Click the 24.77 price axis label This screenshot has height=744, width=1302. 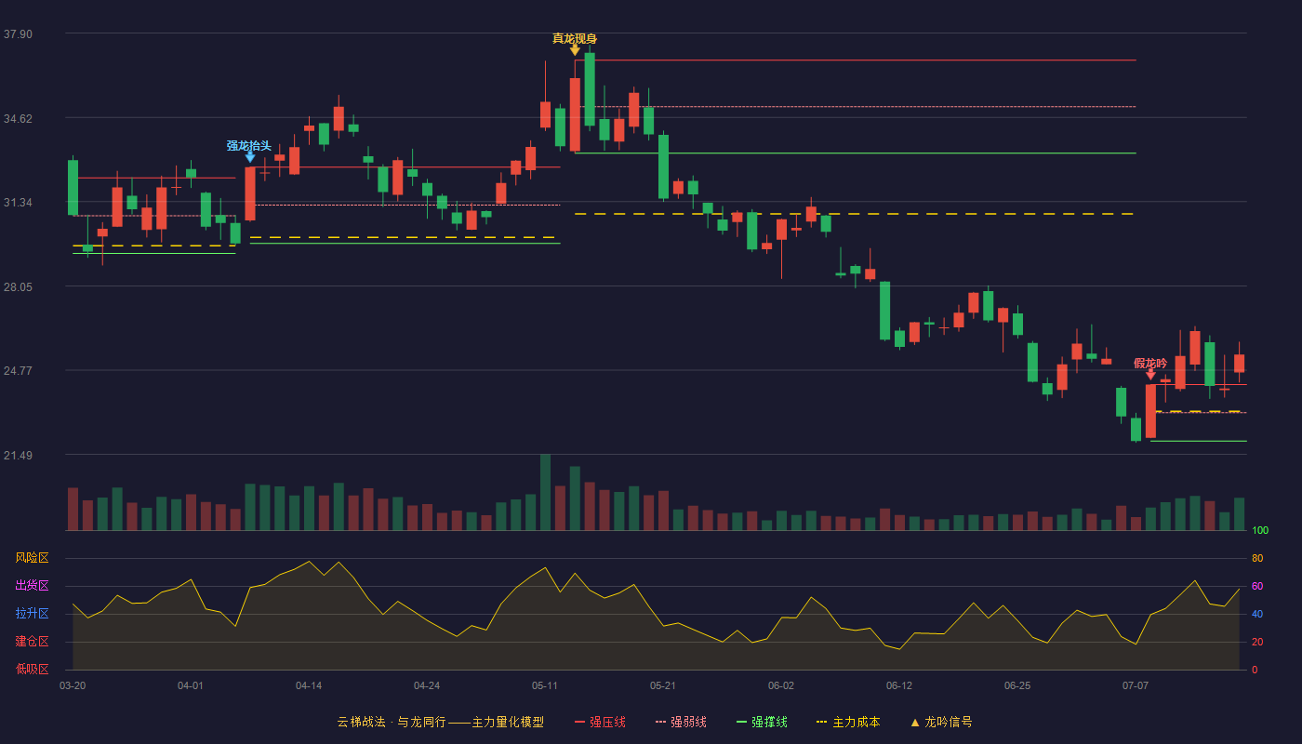click(18, 371)
